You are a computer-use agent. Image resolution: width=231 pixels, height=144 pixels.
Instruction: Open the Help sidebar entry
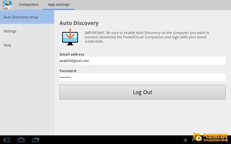click(x=27, y=45)
